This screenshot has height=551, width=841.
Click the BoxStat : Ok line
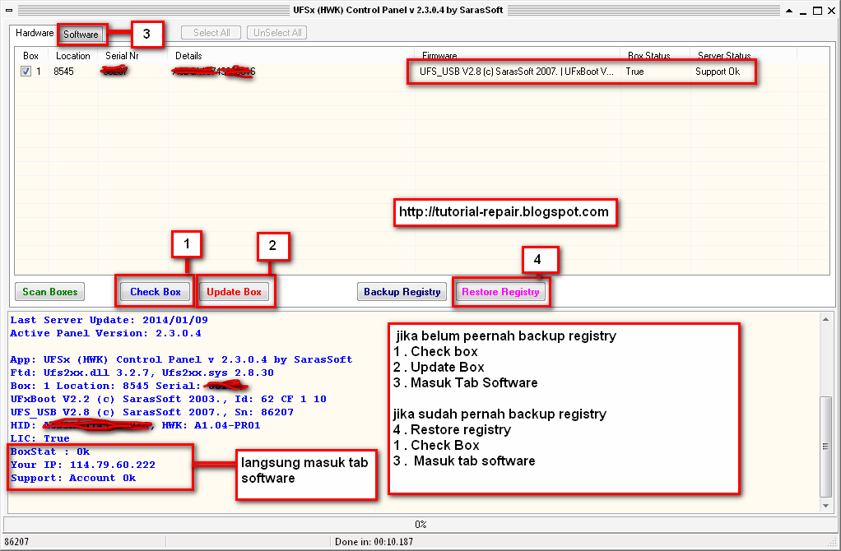point(50,451)
